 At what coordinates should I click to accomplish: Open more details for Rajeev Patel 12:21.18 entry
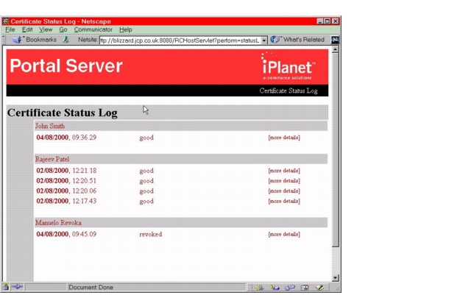284,171
